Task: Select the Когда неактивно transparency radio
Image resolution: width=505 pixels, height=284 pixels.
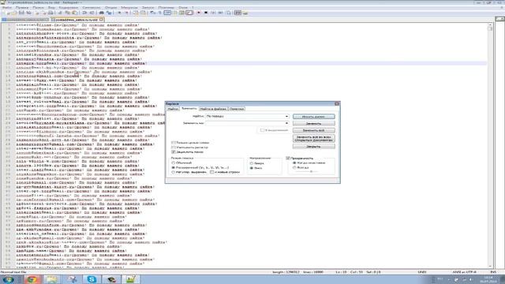Action: click(294, 163)
